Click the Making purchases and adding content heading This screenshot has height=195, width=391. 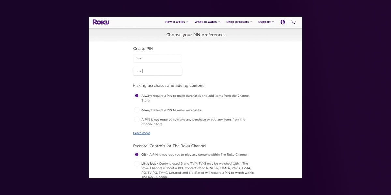(x=168, y=86)
